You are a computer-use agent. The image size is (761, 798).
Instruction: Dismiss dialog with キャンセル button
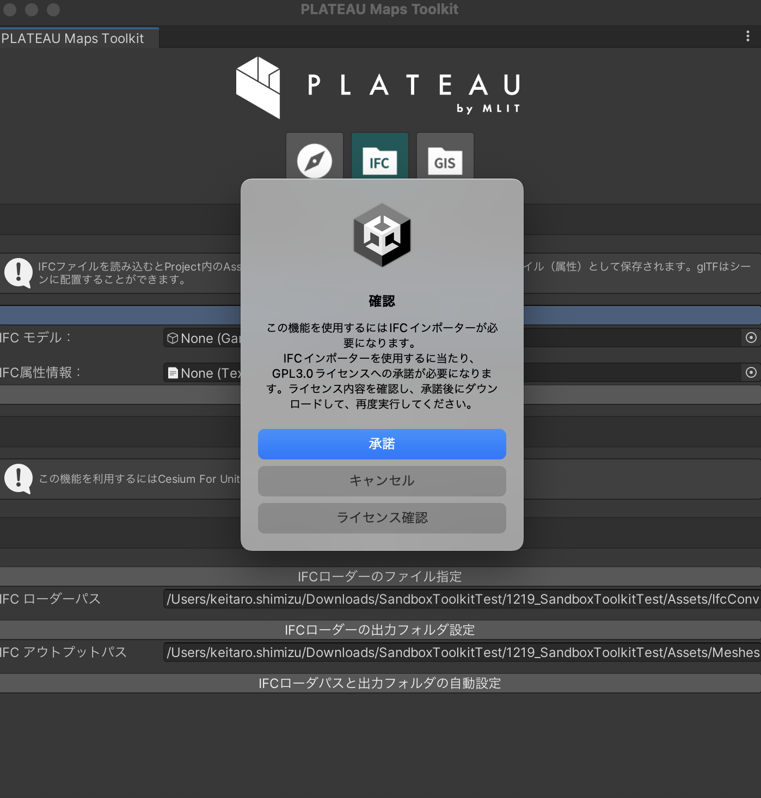(382, 481)
